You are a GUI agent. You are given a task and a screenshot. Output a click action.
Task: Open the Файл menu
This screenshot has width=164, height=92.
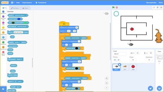(18, 3)
